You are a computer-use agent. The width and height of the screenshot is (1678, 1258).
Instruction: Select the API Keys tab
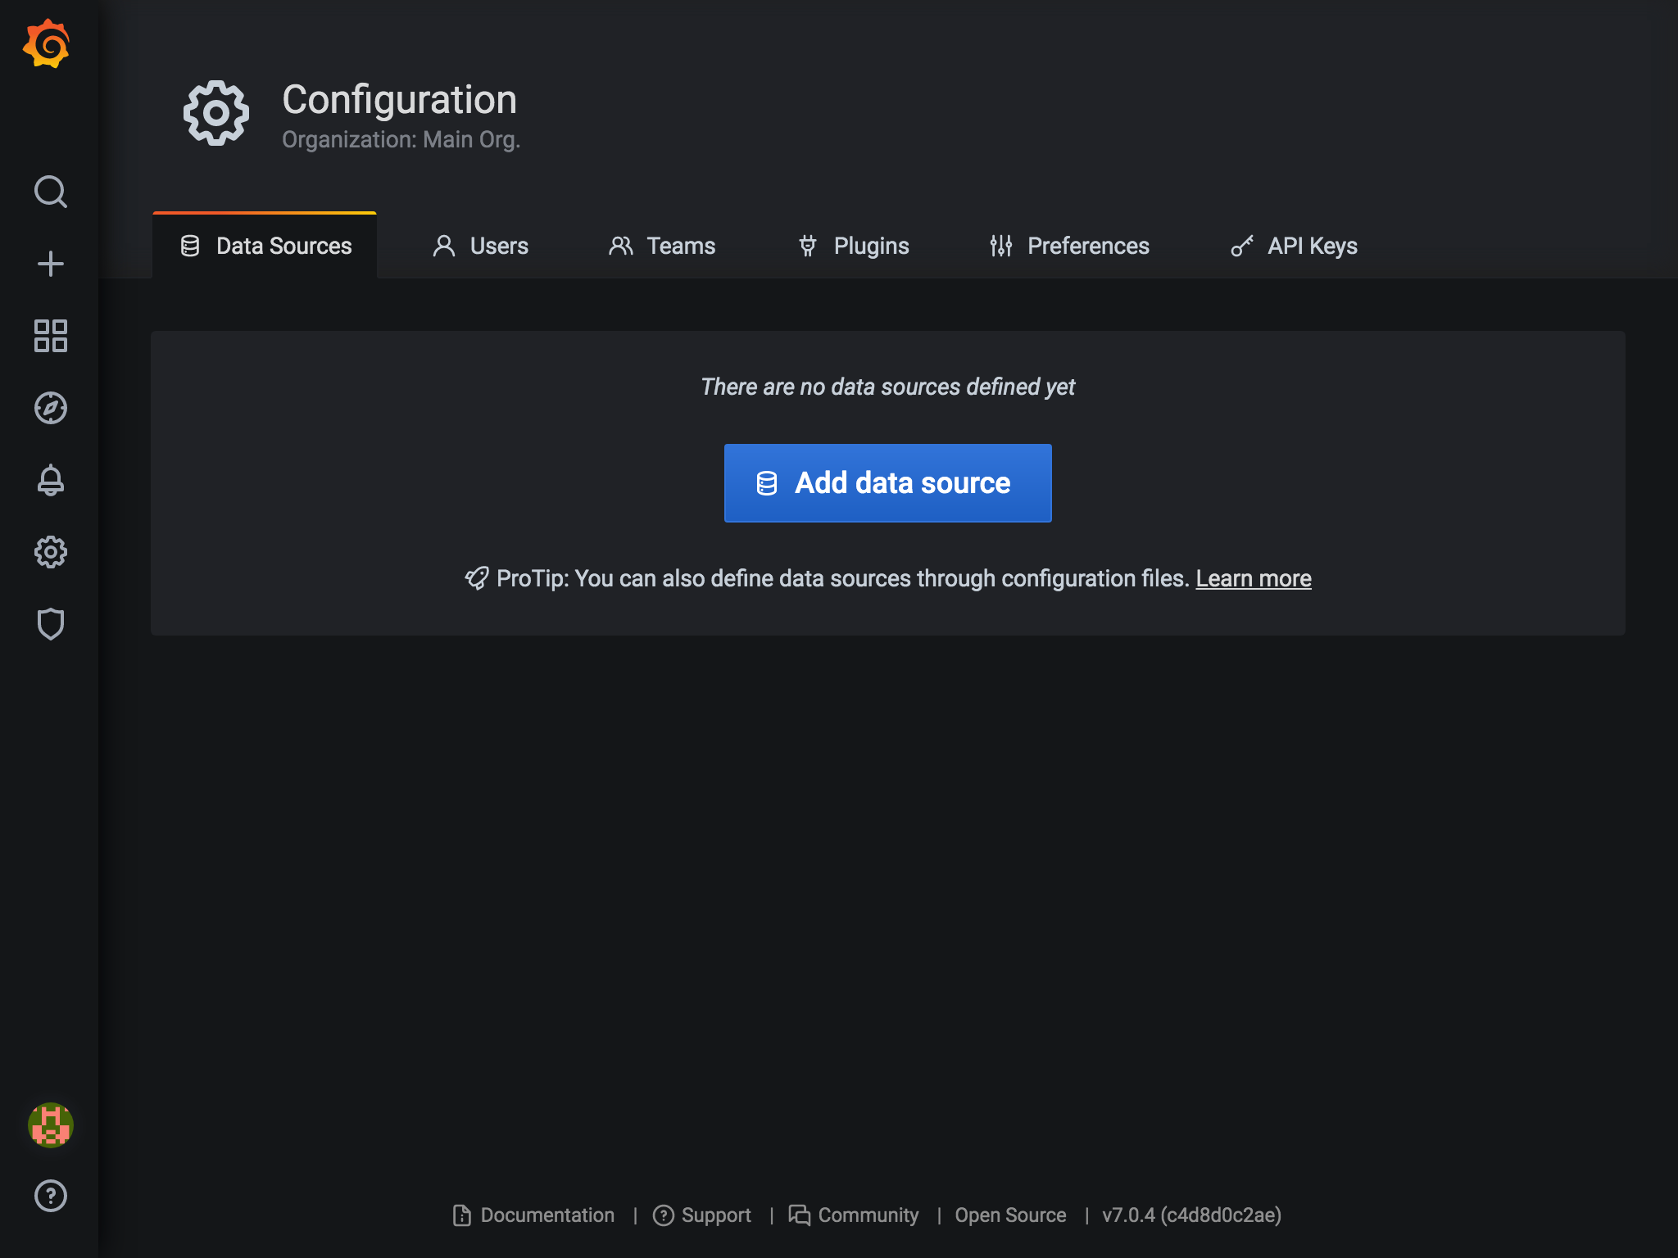click(1295, 246)
